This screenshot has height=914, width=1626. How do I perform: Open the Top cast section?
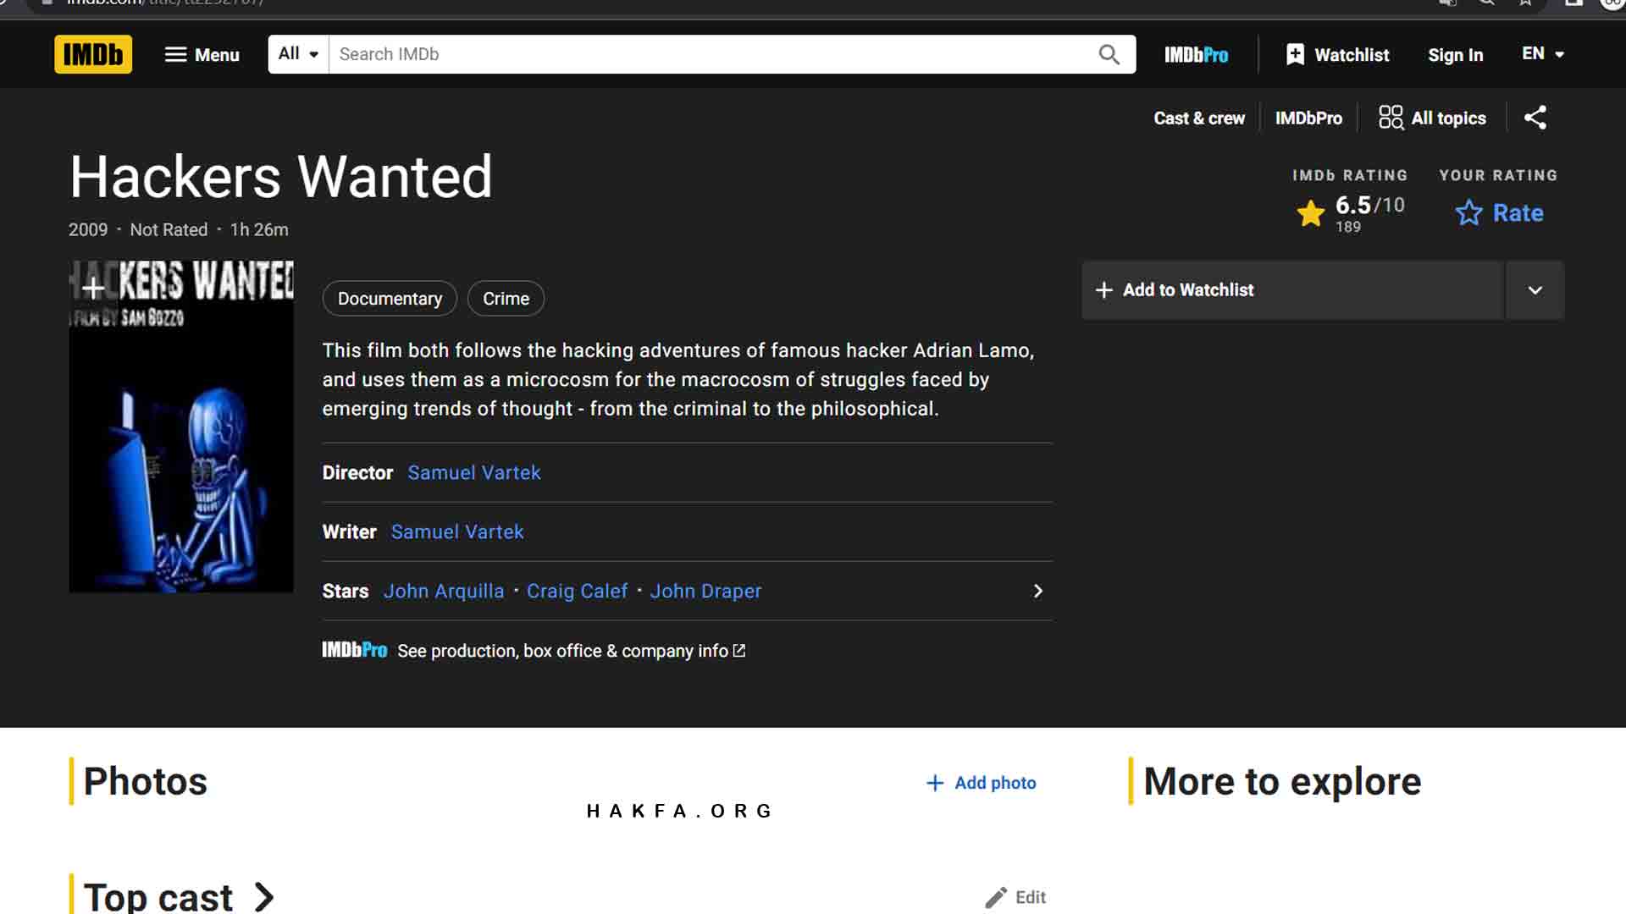pos(180,897)
